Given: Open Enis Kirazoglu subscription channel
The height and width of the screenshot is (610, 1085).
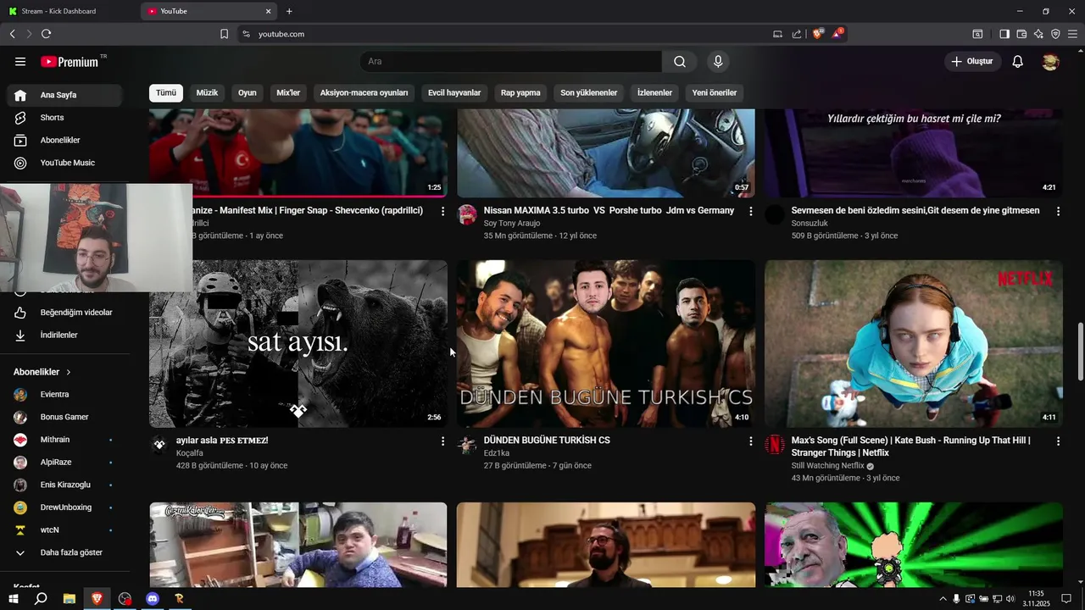Looking at the screenshot, I should pyautogui.click(x=64, y=485).
